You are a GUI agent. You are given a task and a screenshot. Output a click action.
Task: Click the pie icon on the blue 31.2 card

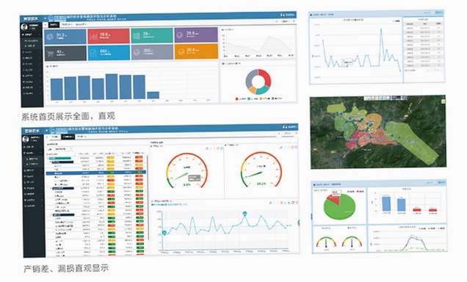pyautogui.click(x=50, y=37)
